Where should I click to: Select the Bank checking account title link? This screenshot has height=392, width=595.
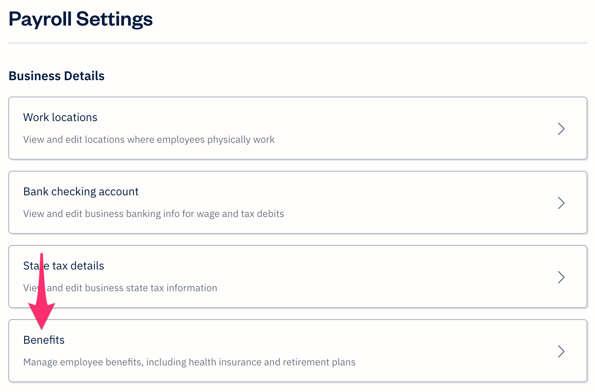pyautogui.click(x=80, y=192)
